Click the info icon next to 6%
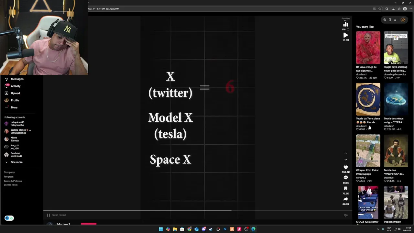The width and height of the screenshot is (414, 233). pyautogui.click(x=348, y=29)
